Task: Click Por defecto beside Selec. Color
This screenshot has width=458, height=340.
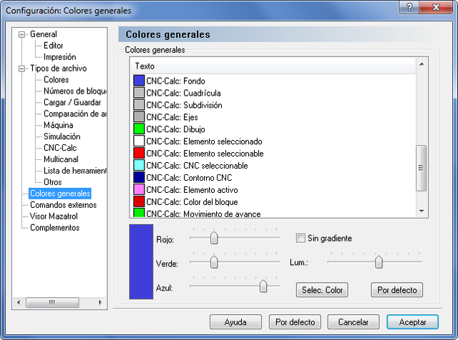Action: (396, 290)
